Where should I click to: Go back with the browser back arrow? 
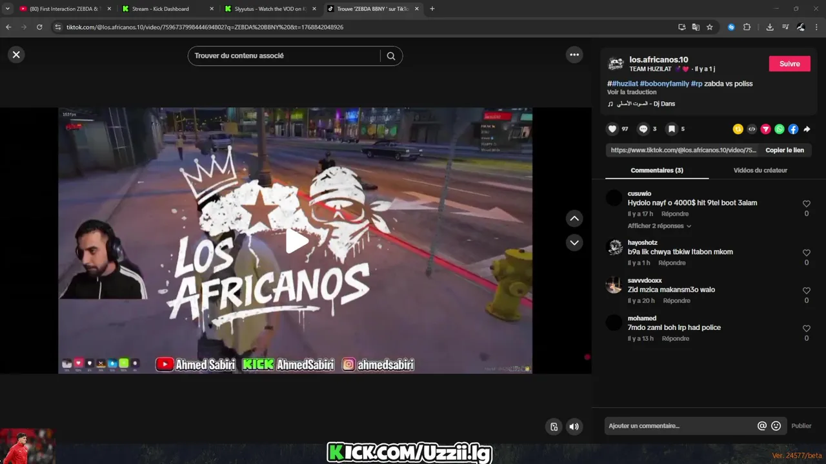tap(8, 27)
